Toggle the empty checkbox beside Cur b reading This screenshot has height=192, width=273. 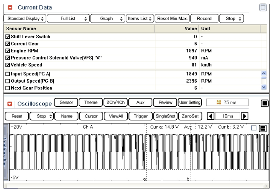(254, 128)
